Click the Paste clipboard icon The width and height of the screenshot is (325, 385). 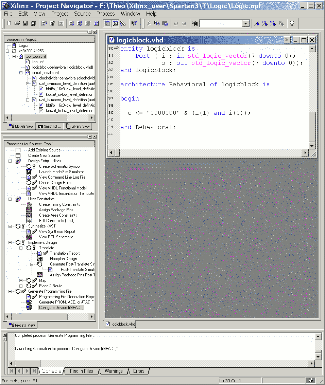(165, 23)
